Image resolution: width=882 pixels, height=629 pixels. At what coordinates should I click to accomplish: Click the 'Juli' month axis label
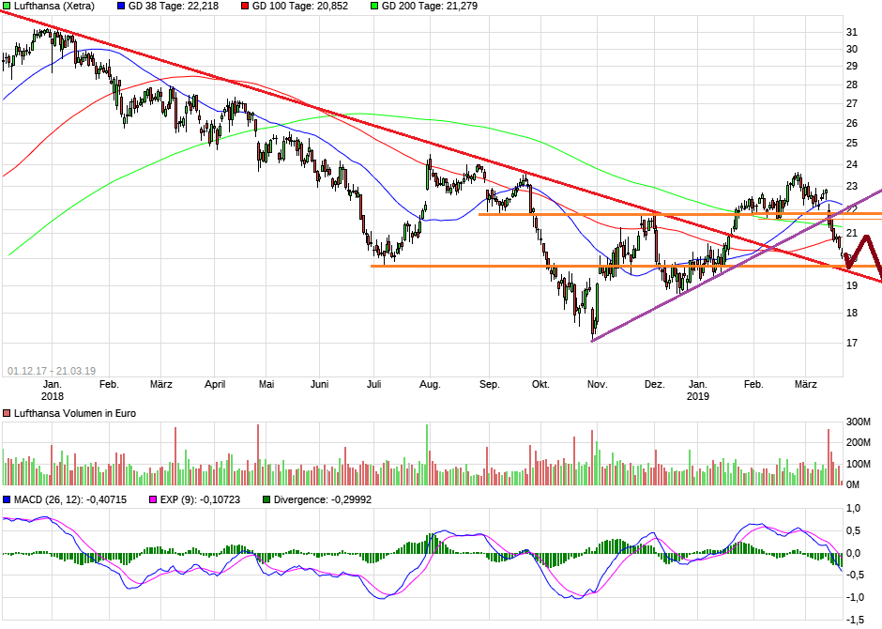[374, 384]
